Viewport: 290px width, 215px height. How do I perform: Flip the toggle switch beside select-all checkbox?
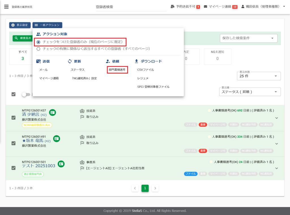tap(26, 94)
